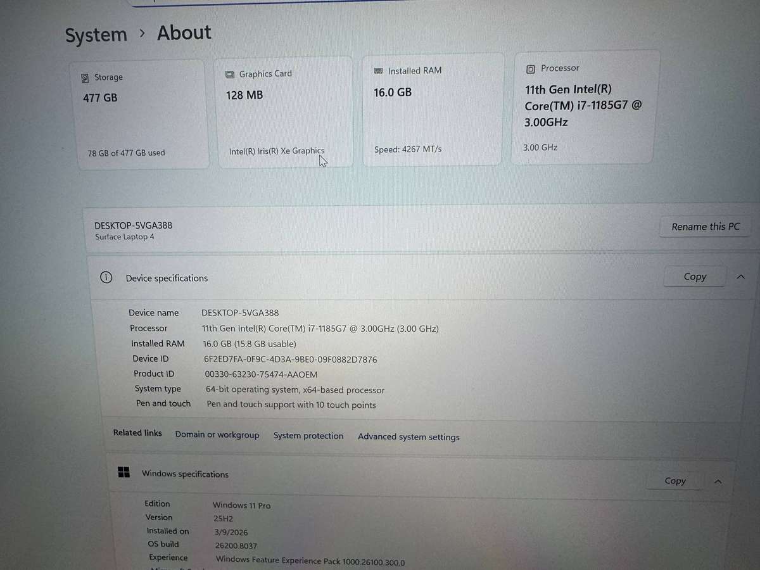The image size is (760, 570).
Task: Click the Device specifications info icon
Action: coord(106,277)
